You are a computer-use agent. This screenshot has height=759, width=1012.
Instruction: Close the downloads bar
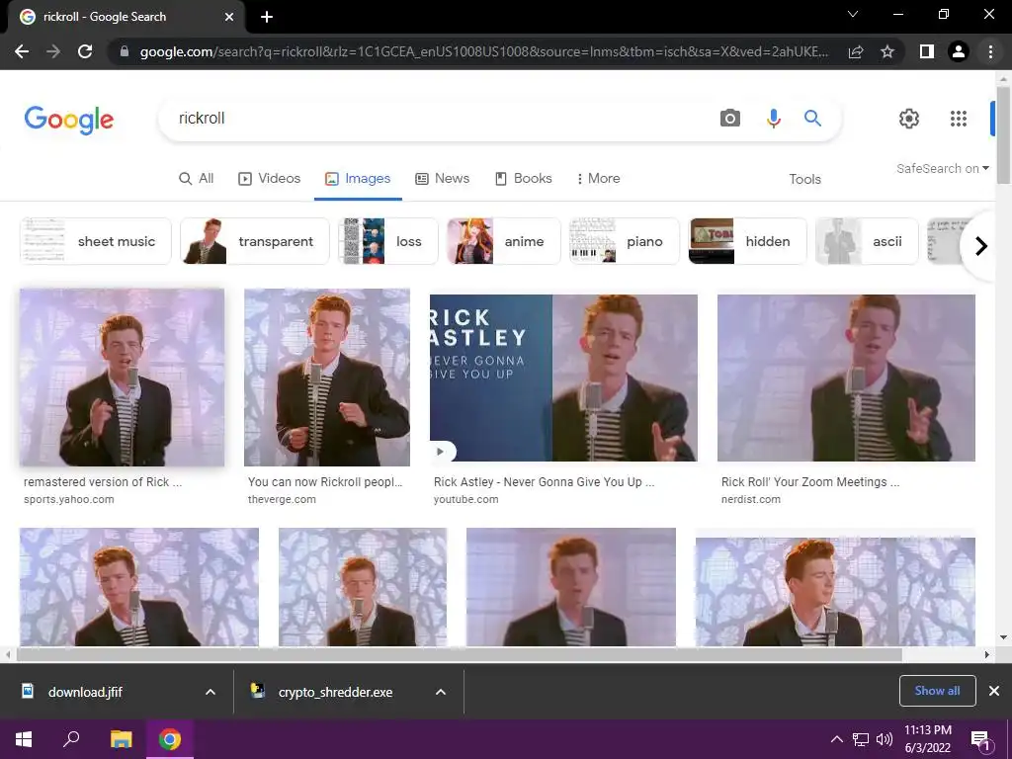(x=994, y=691)
